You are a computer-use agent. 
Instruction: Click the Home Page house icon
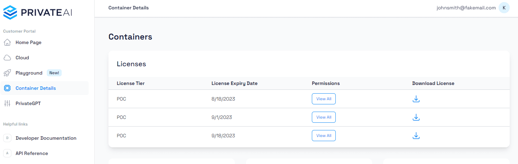pos(7,42)
